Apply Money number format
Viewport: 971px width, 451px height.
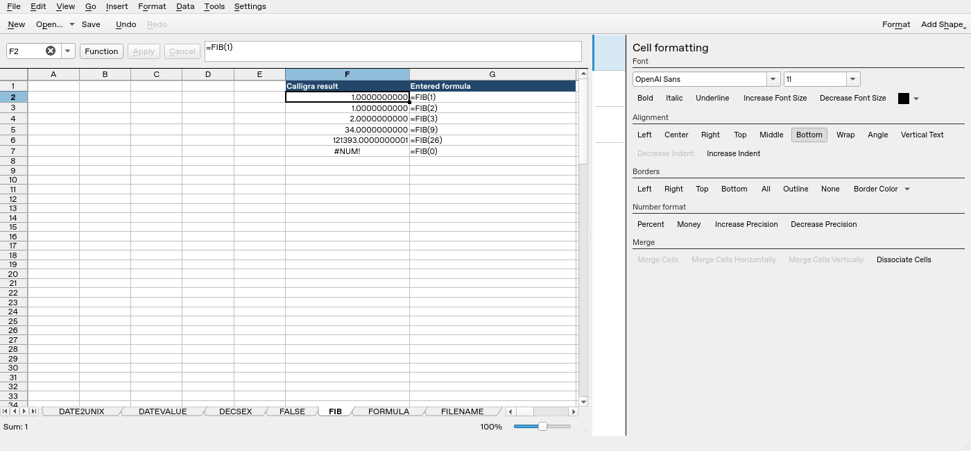(x=689, y=224)
